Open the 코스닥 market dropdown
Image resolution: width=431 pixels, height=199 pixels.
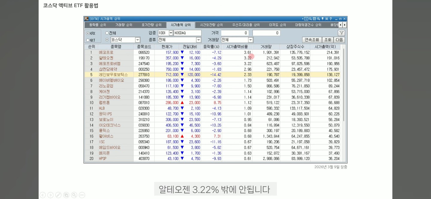[x=137, y=39]
